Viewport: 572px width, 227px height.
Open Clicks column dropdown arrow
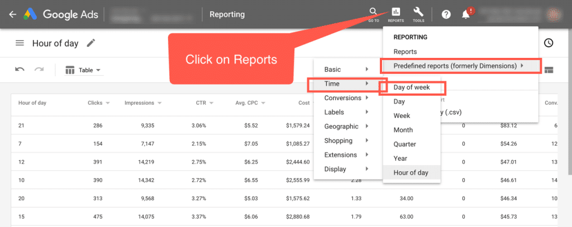[x=108, y=103]
